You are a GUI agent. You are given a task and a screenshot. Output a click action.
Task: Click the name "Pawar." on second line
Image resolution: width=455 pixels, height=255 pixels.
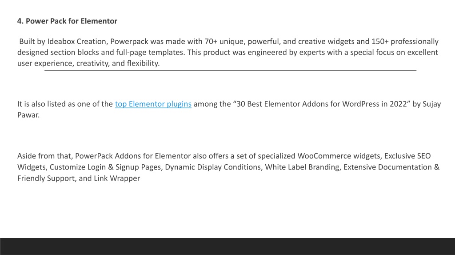click(28, 115)
